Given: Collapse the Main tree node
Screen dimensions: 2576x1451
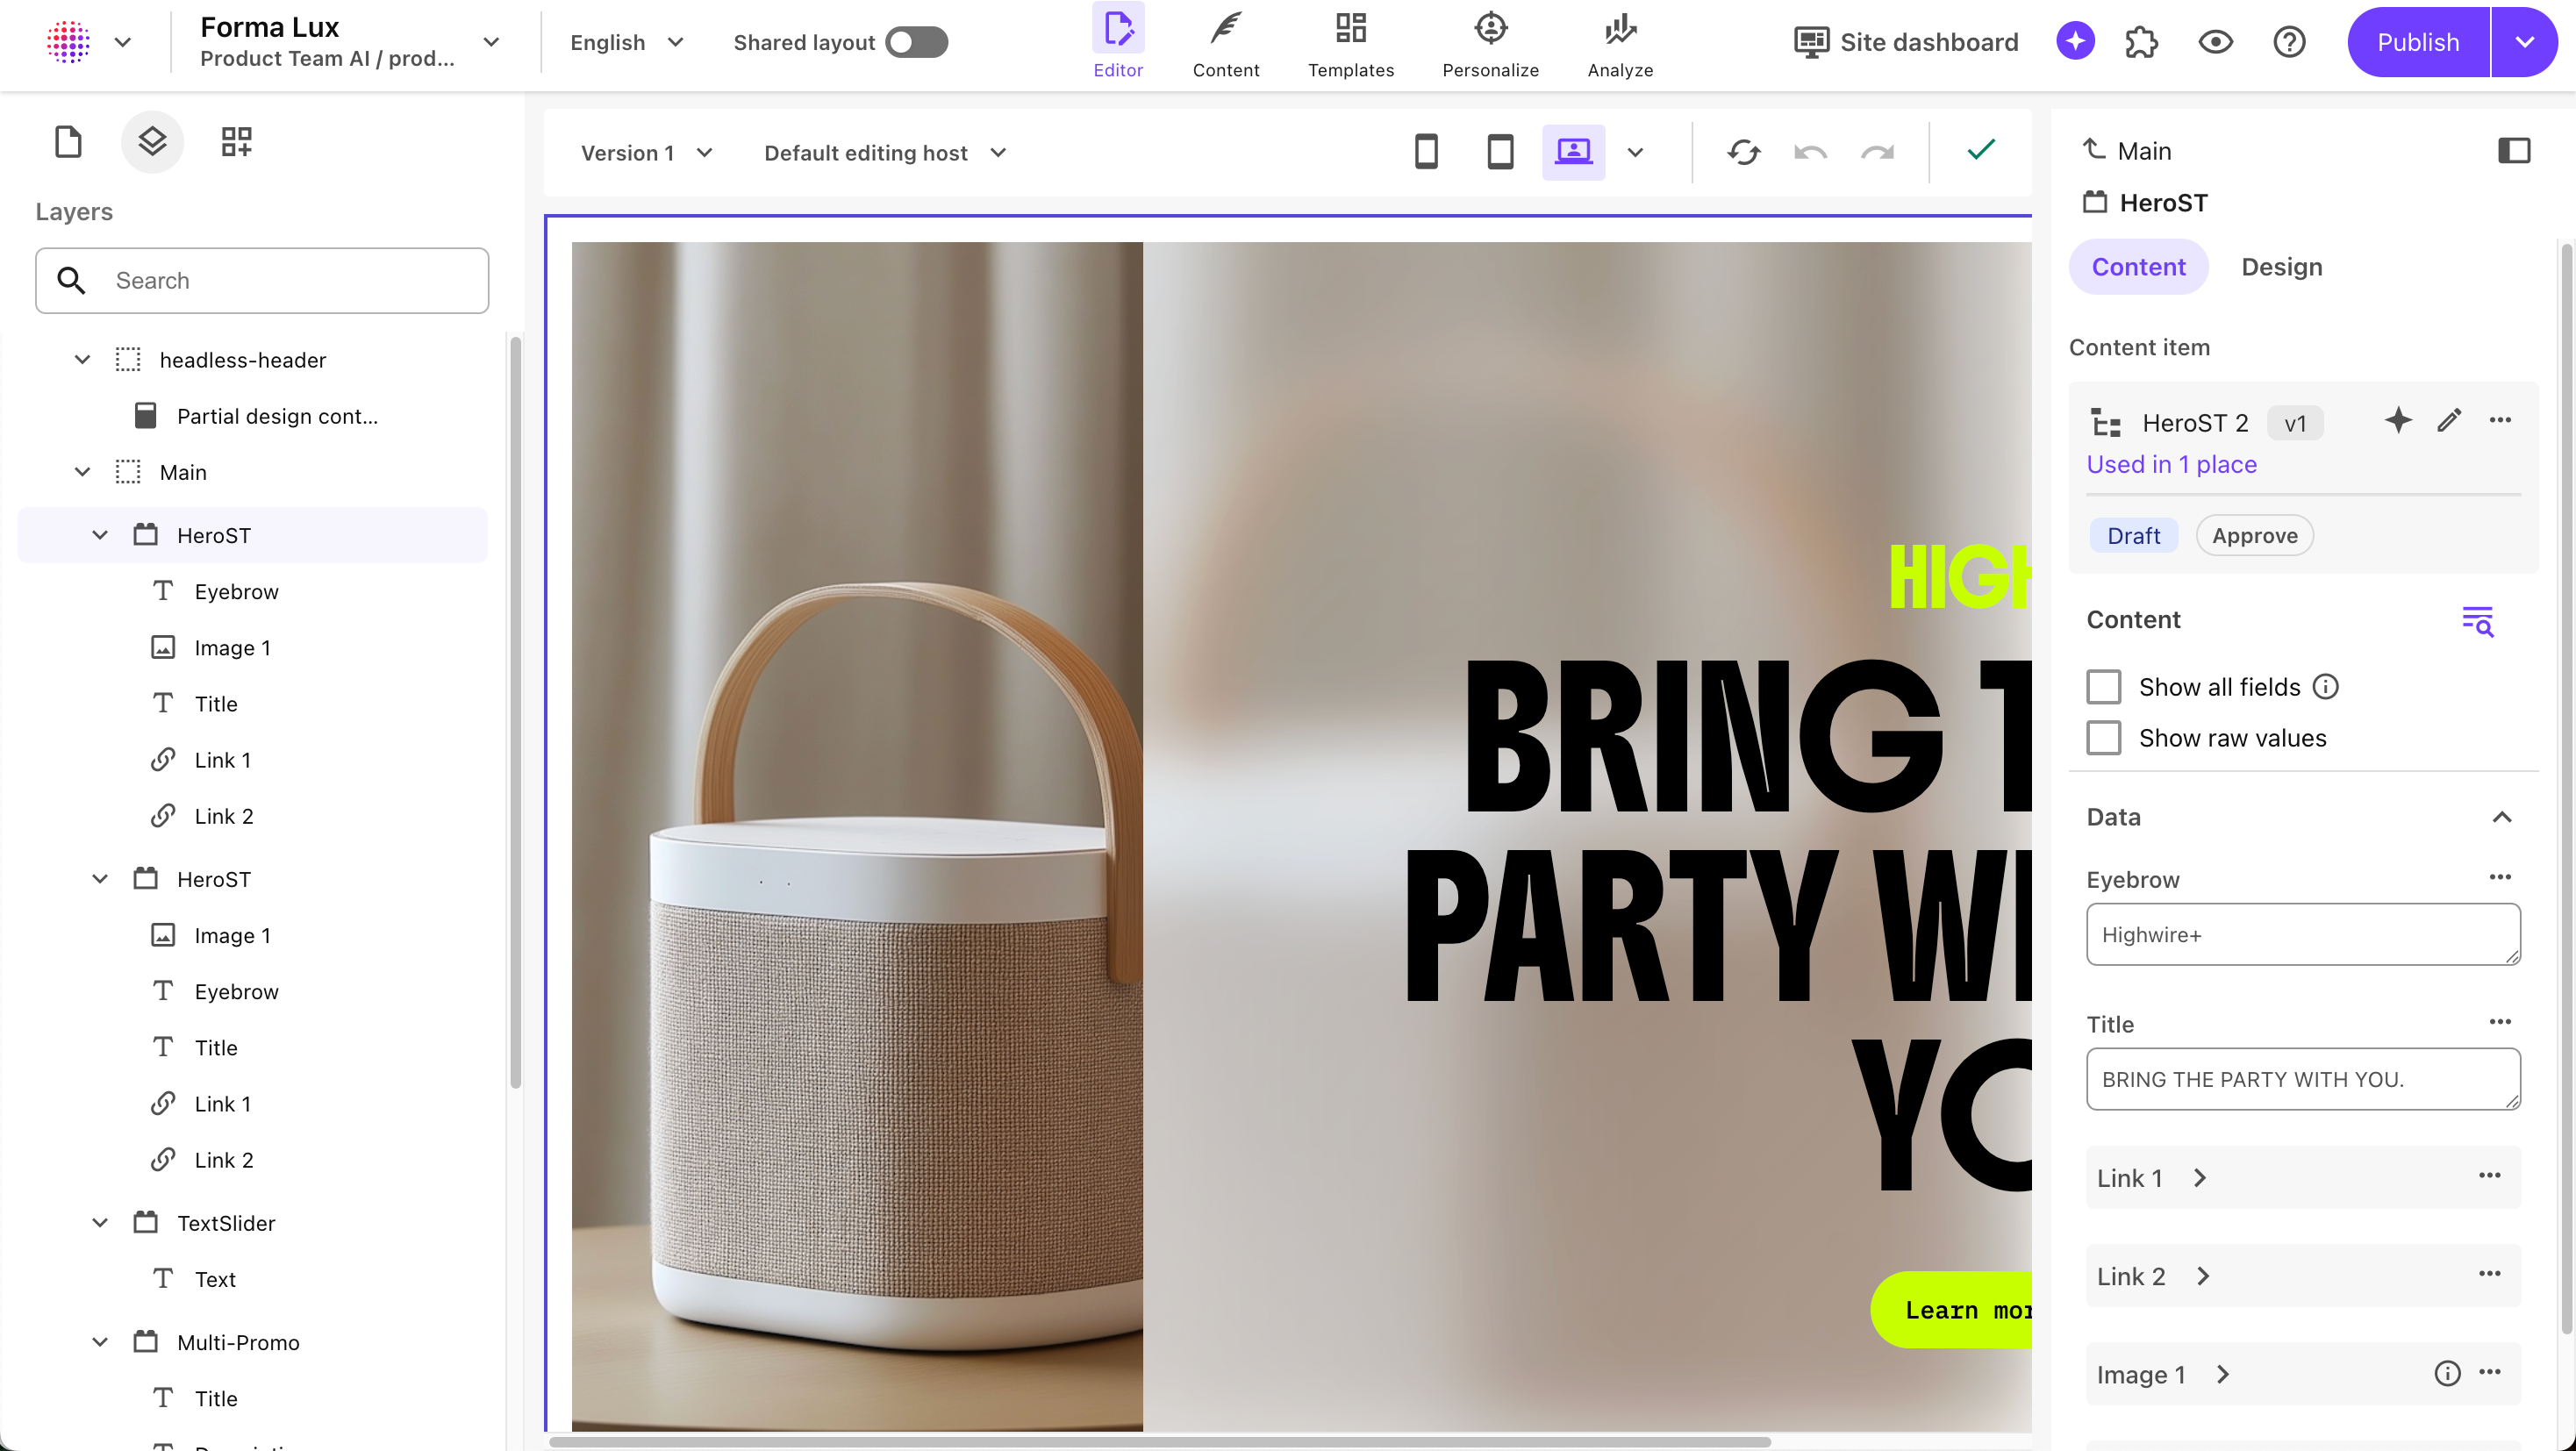Looking at the screenshot, I should tap(82, 471).
